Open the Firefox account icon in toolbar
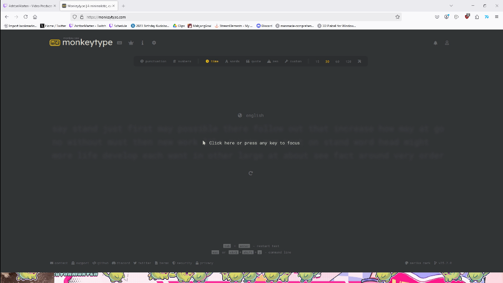This screenshot has width=503, height=283. pyautogui.click(x=447, y=17)
